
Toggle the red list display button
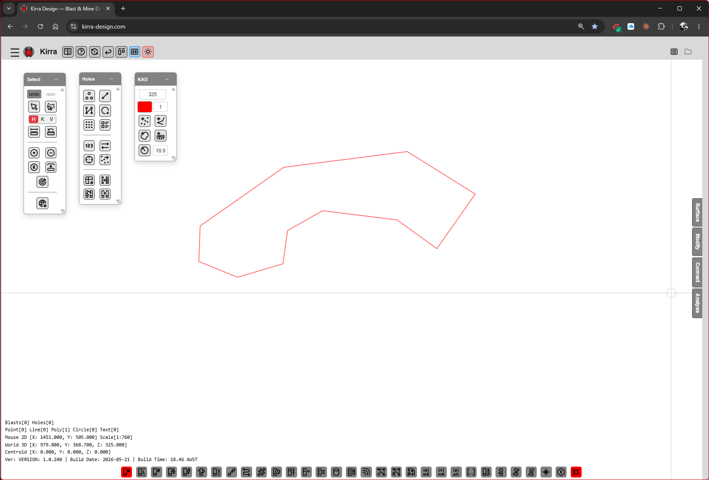click(x=576, y=472)
